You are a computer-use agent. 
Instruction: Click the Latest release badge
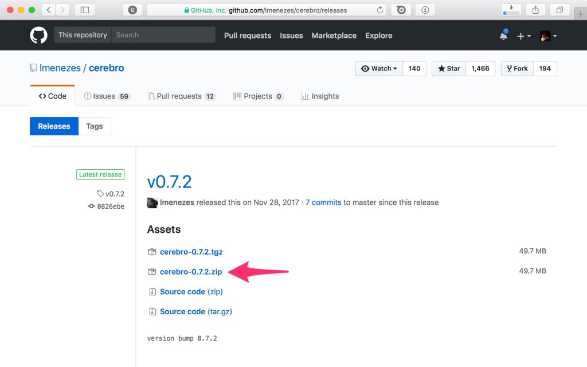point(100,174)
